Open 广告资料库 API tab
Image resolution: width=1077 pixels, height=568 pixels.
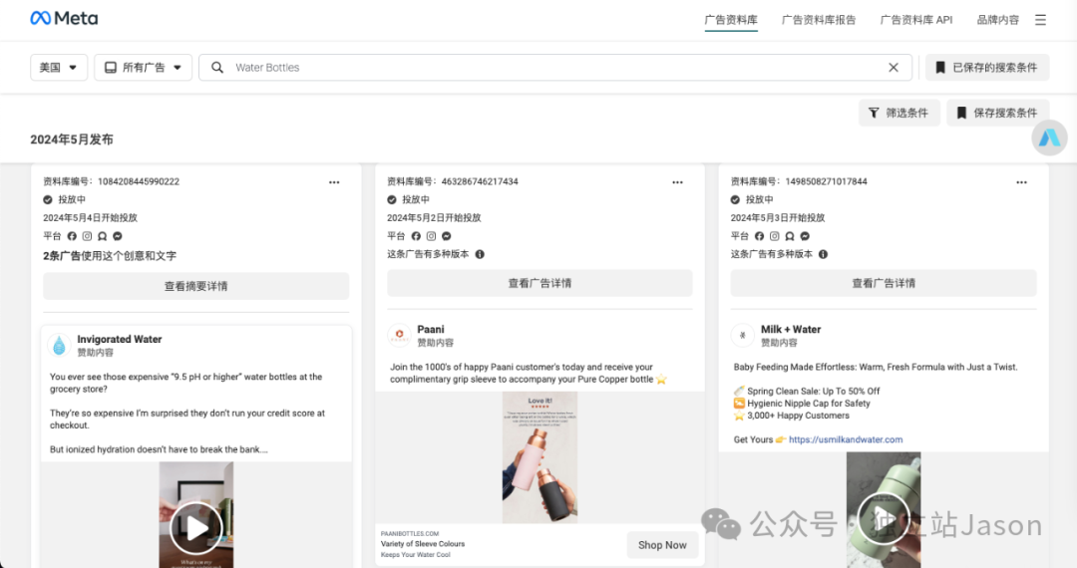coord(916,20)
